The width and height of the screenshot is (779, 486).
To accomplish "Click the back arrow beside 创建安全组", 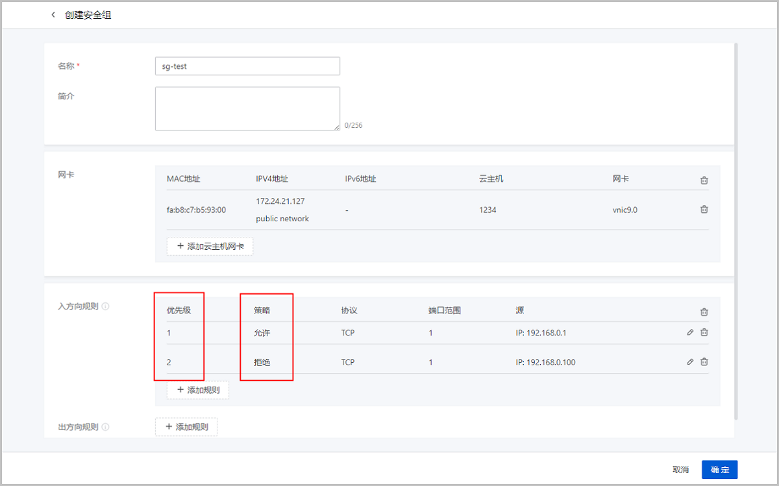I will click(x=53, y=15).
